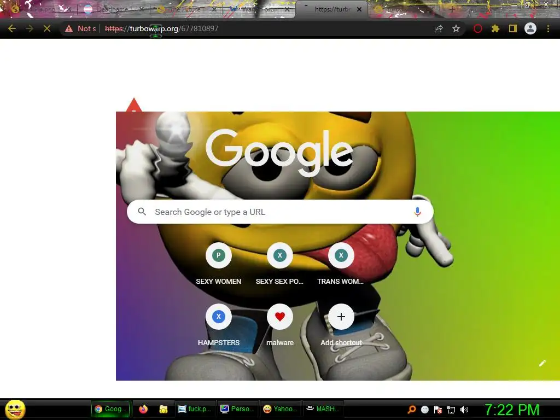The width and height of the screenshot is (560, 420).
Task: Toggle the browser side panel
Action: [513, 28]
